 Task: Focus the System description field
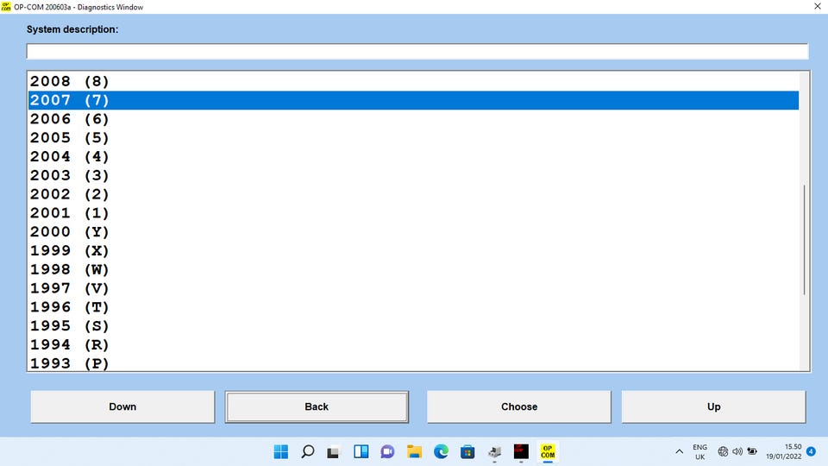417,51
